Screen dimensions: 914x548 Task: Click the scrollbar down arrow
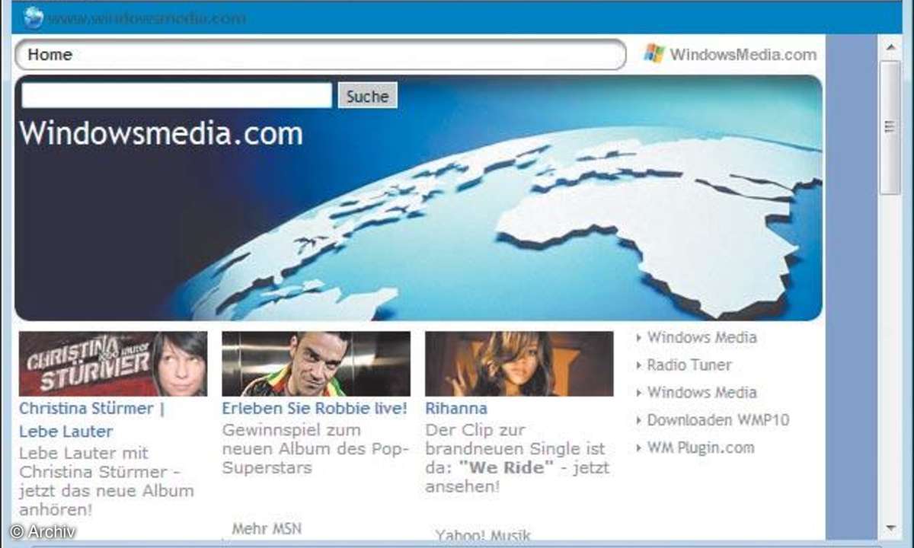[890, 527]
